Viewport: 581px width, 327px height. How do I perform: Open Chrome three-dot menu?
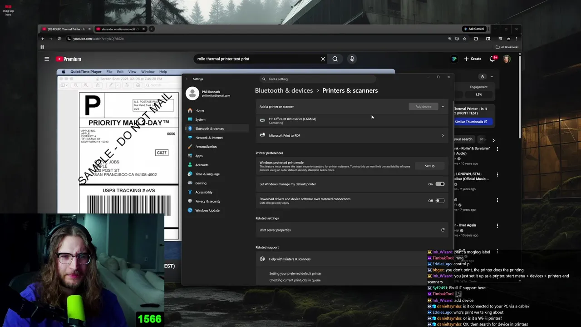click(517, 39)
